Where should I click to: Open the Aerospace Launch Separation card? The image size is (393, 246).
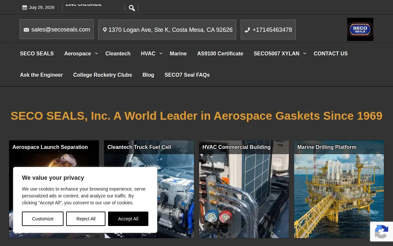[54, 189]
